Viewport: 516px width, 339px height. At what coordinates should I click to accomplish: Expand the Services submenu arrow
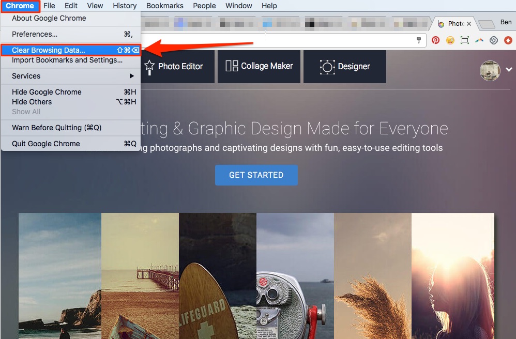132,76
